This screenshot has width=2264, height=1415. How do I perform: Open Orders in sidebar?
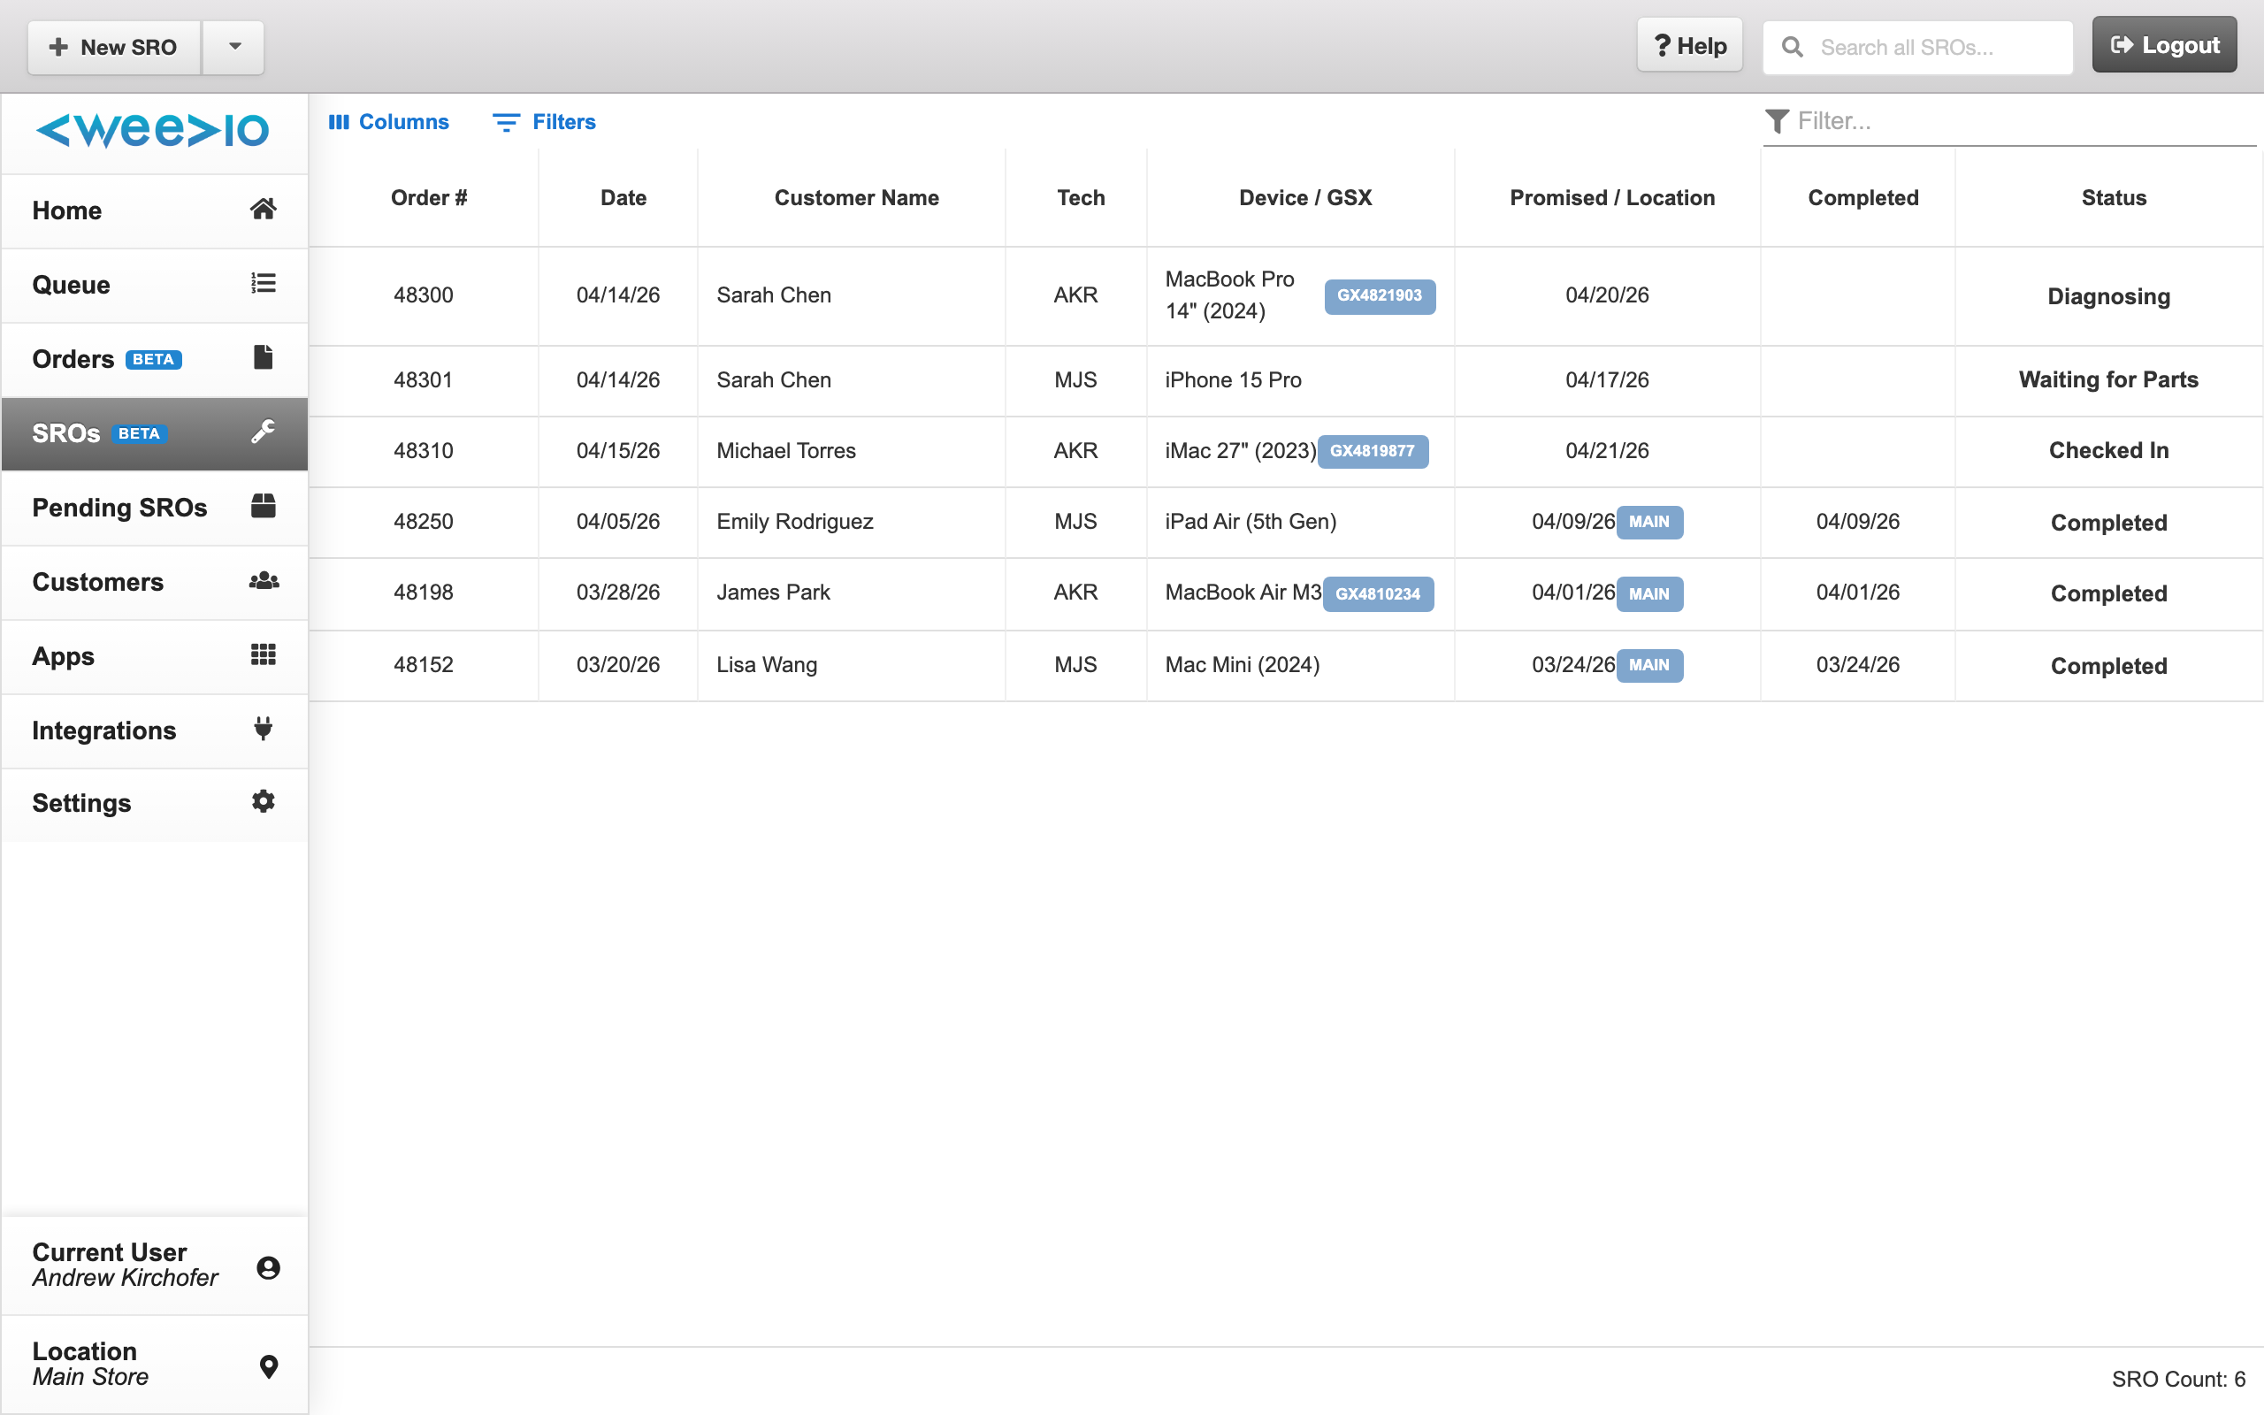155,358
